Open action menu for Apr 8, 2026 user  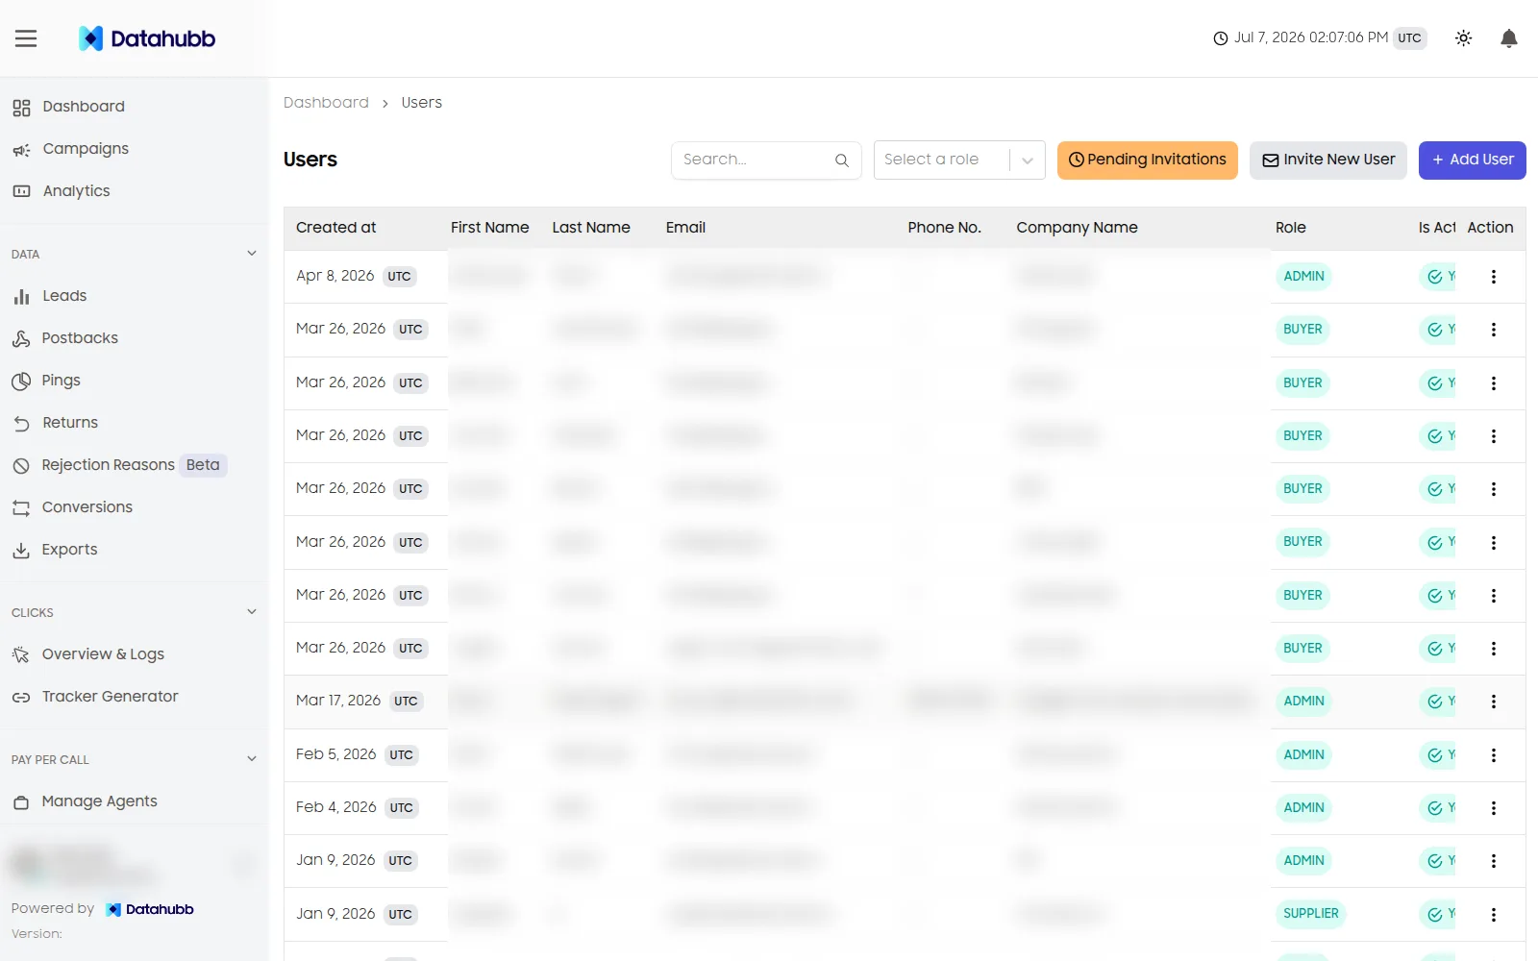[x=1493, y=277]
